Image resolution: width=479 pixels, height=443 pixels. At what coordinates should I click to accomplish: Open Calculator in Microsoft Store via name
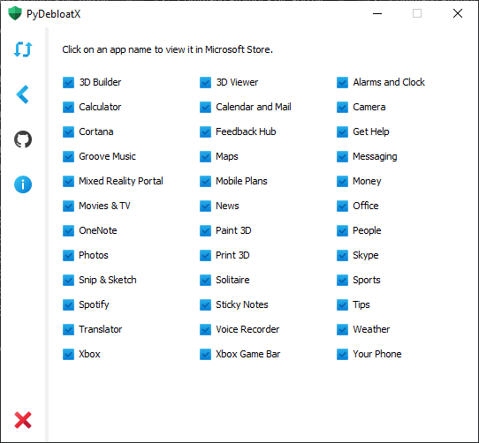[100, 107]
